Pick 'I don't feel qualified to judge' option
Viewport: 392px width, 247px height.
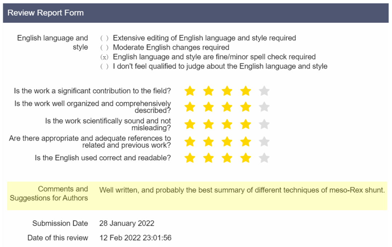click(x=104, y=66)
